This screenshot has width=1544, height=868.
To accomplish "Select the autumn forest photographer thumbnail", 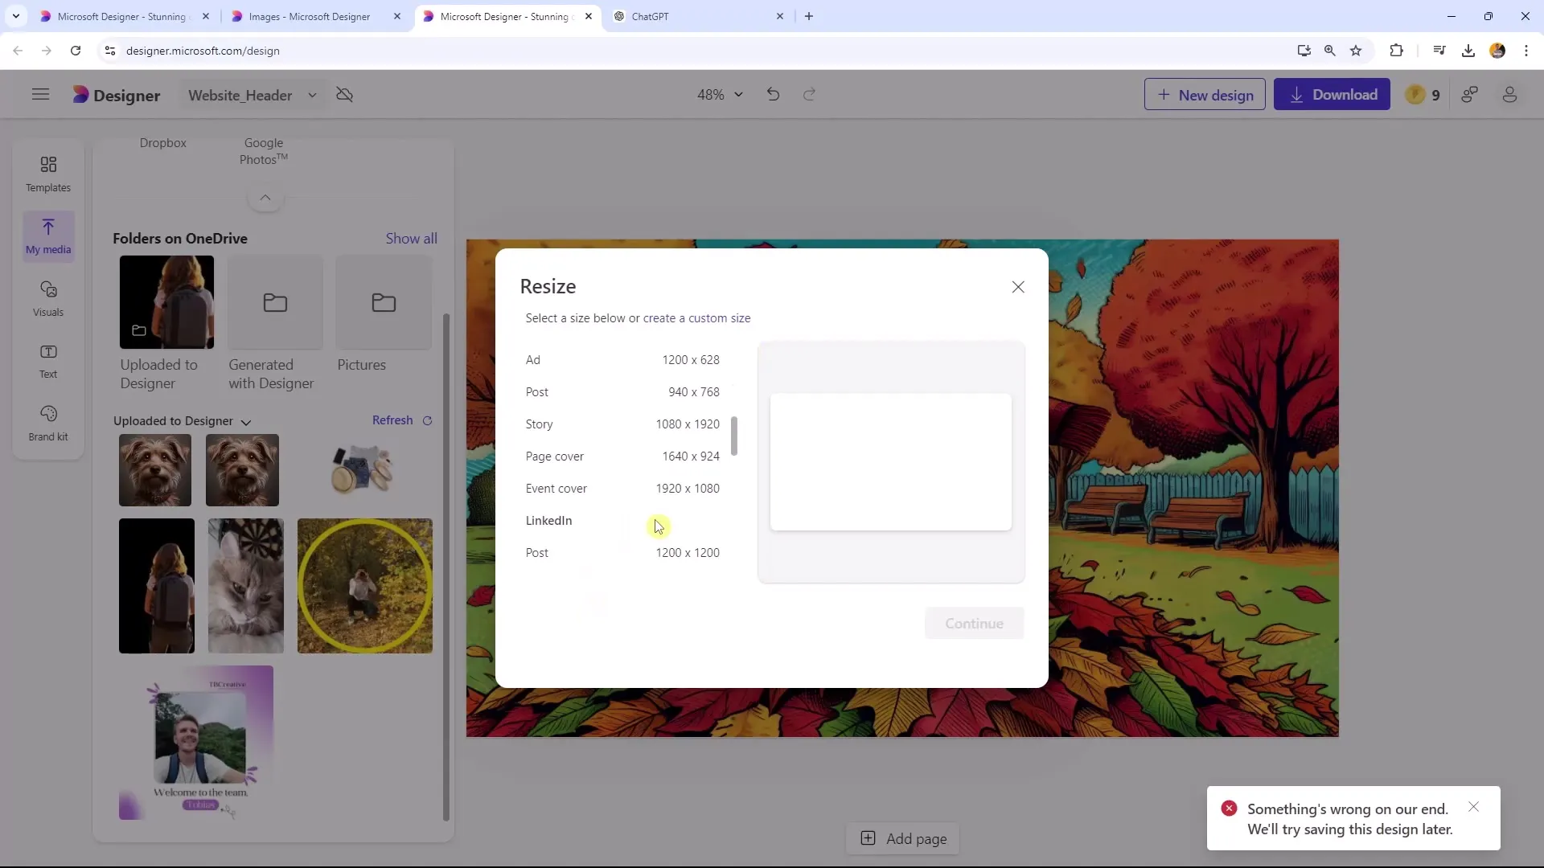I will click(365, 586).
